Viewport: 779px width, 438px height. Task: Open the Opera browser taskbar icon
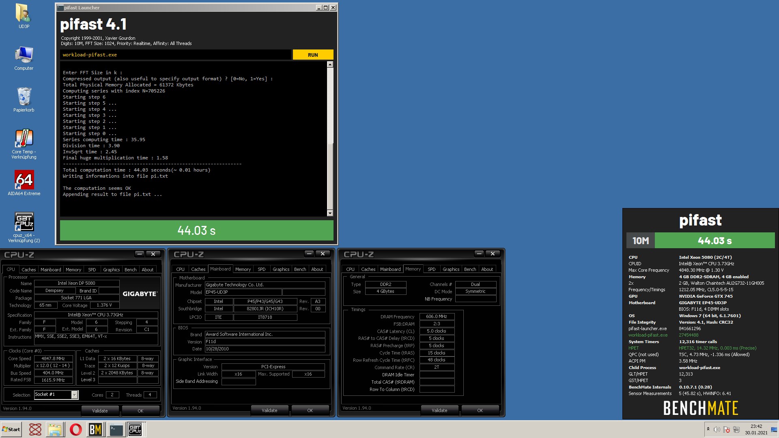point(75,429)
